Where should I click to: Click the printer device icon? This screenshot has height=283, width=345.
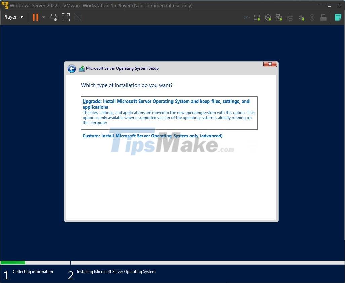click(x=290, y=17)
